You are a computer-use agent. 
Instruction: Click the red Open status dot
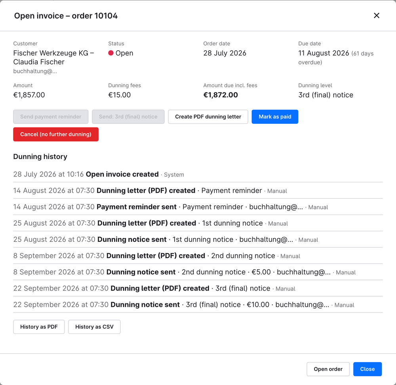pyautogui.click(x=110, y=53)
